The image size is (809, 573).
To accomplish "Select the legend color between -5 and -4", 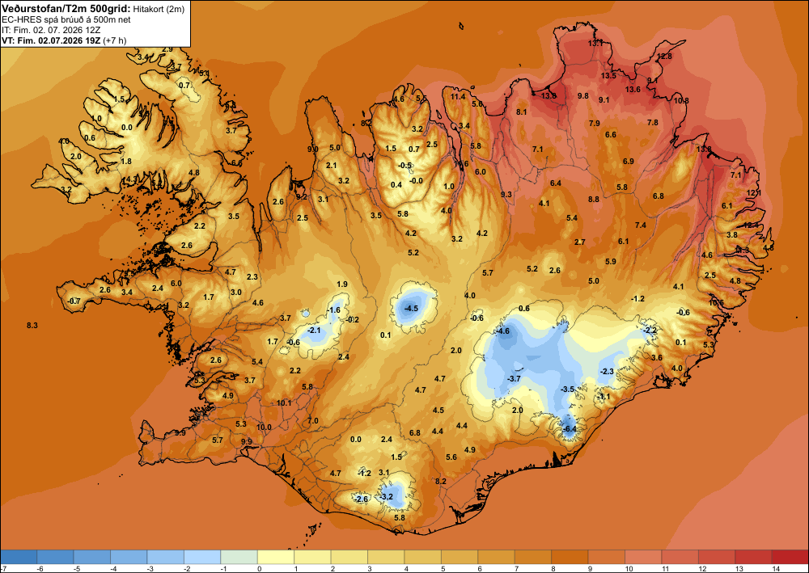I will pos(92,557).
